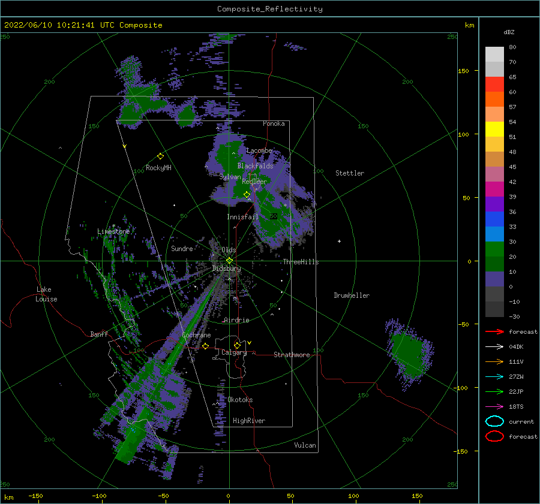Viewport: 540px width, 504px height.
Task: Select the bright red dBZ legend swatch
Action: [x=494, y=84]
